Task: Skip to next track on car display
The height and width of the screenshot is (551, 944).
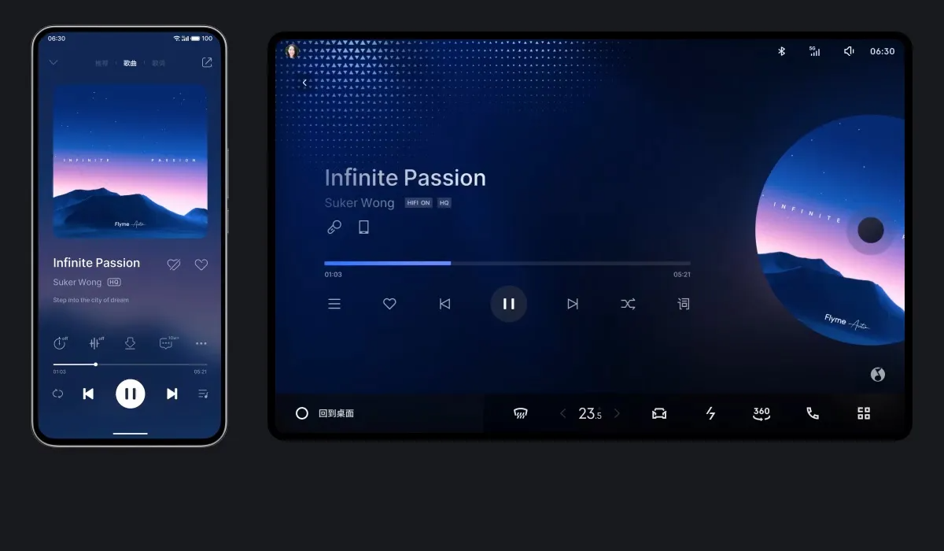Action: (573, 304)
